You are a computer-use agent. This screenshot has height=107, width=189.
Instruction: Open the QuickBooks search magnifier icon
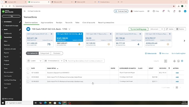(x=169, y=11)
